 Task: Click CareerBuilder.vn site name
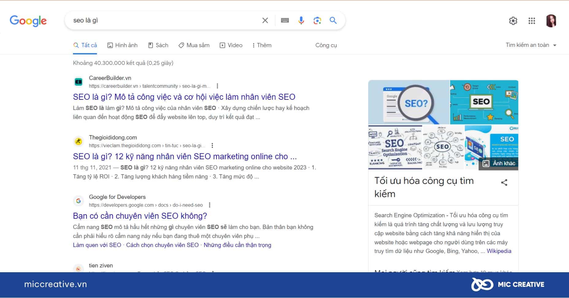(110, 78)
